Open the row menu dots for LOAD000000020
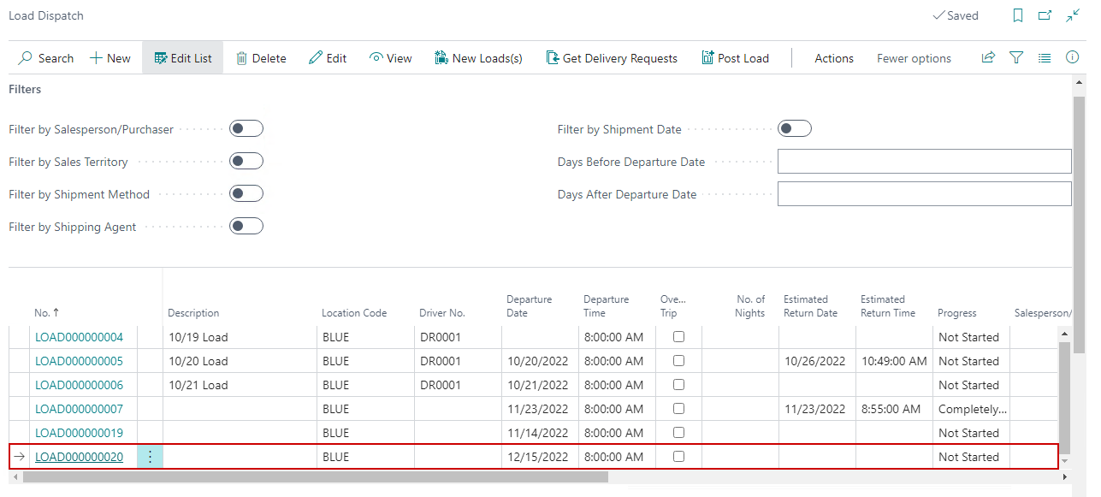 click(x=150, y=457)
